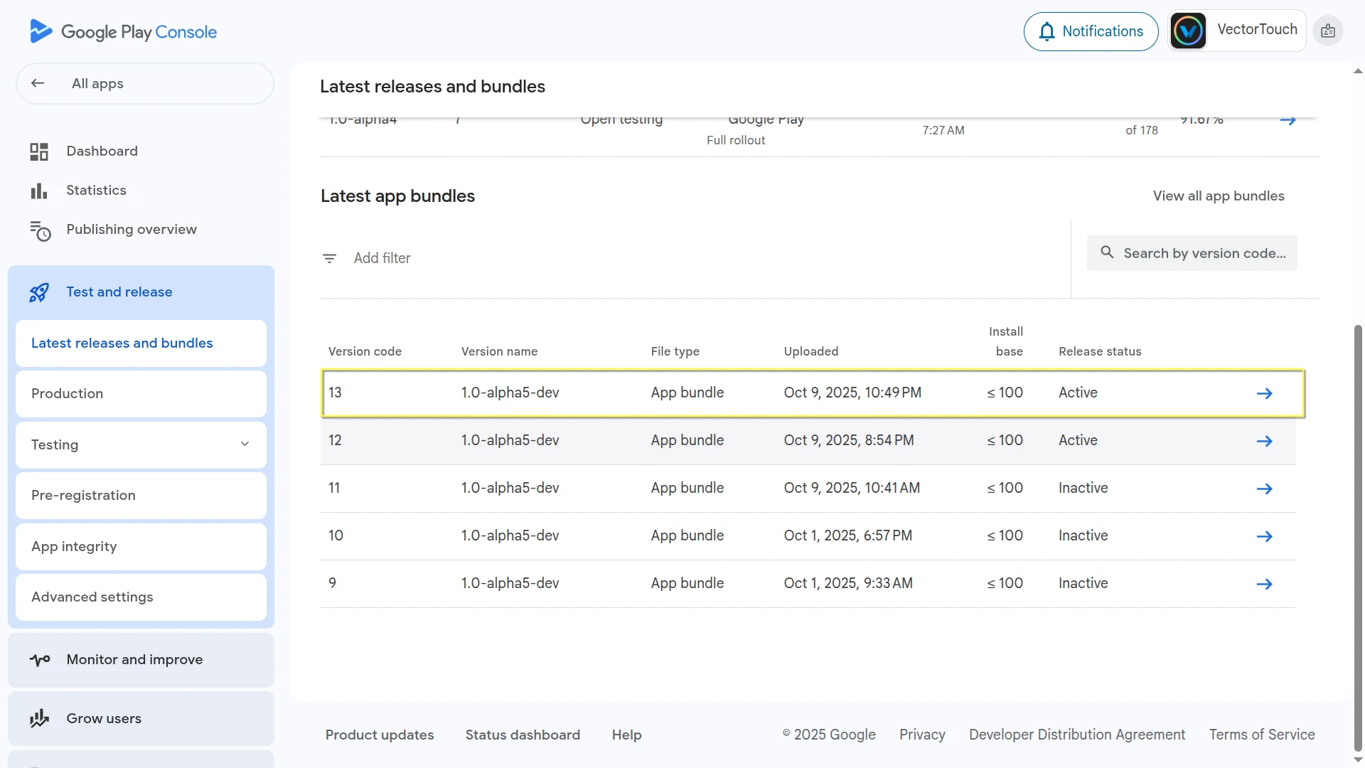Expand the Testing section chevron
This screenshot has height=768, width=1365.
245,444
